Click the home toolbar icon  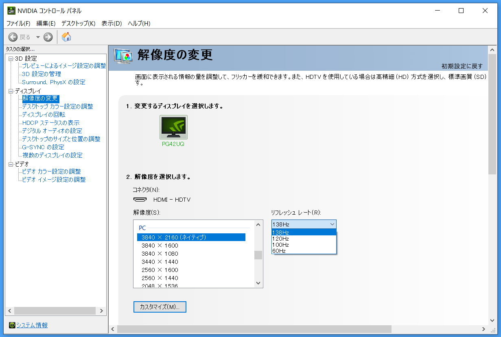pos(66,37)
